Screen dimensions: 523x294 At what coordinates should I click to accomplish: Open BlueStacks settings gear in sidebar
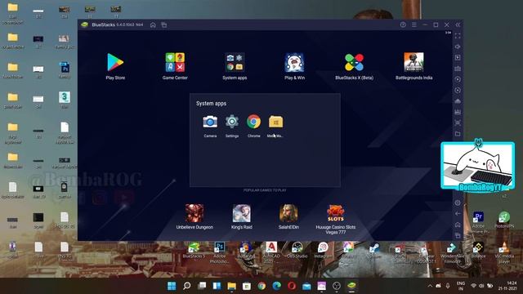(458, 203)
